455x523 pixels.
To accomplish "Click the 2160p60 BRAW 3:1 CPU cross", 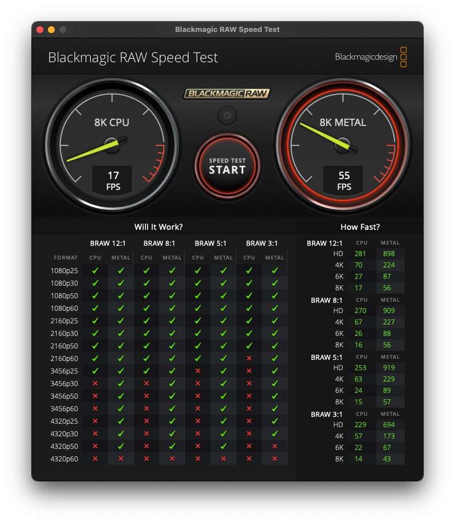I will coord(249,358).
